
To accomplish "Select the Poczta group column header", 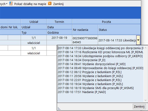I will (106, 22).
